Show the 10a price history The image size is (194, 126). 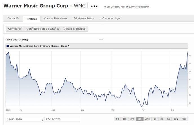click(176, 119)
